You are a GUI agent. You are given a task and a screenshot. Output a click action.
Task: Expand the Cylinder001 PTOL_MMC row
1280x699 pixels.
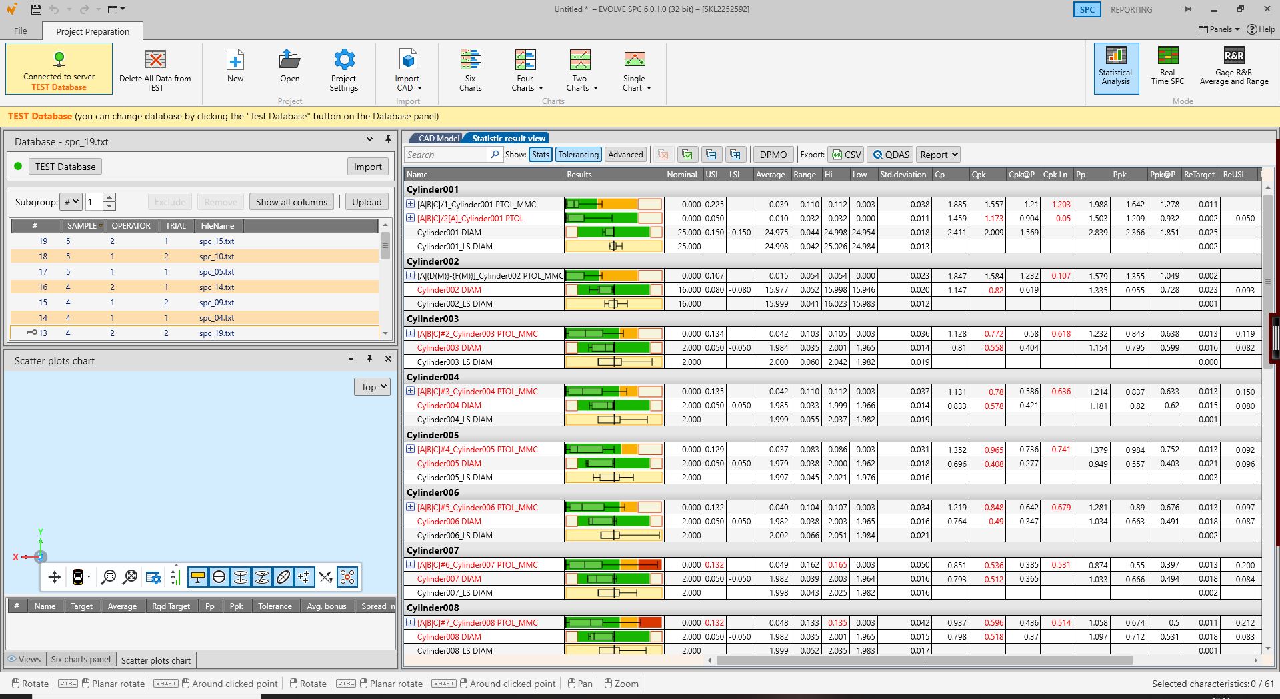pyautogui.click(x=411, y=204)
